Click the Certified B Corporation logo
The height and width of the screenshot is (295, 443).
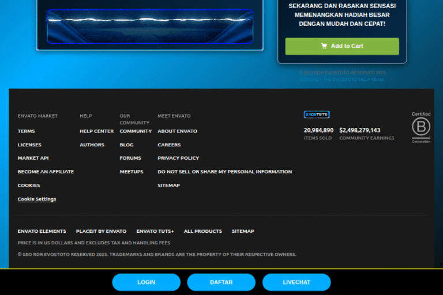click(x=421, y=127)
